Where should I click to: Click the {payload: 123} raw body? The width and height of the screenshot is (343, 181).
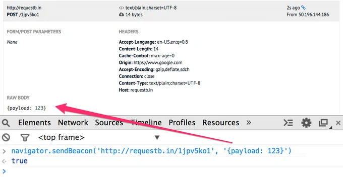point(26,108)
